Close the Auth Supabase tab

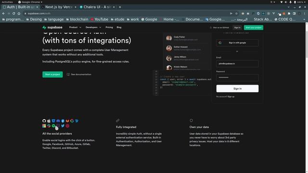pyautogui.click(x=37, y=7)
